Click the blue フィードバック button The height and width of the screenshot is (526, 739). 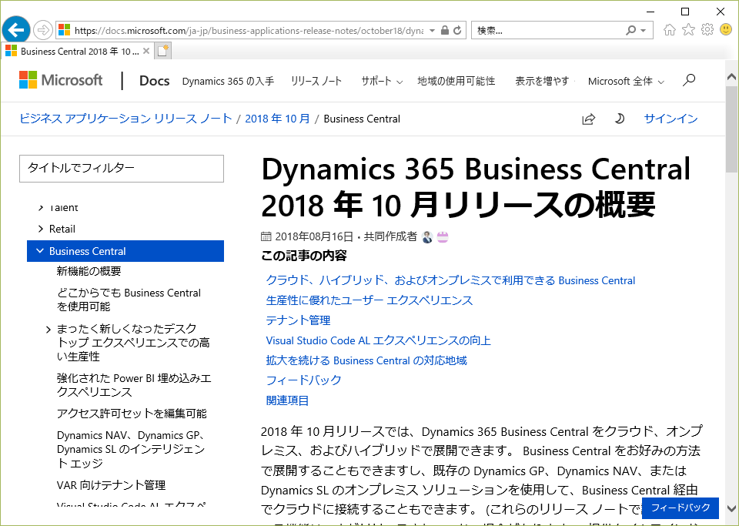click(680, 508)
